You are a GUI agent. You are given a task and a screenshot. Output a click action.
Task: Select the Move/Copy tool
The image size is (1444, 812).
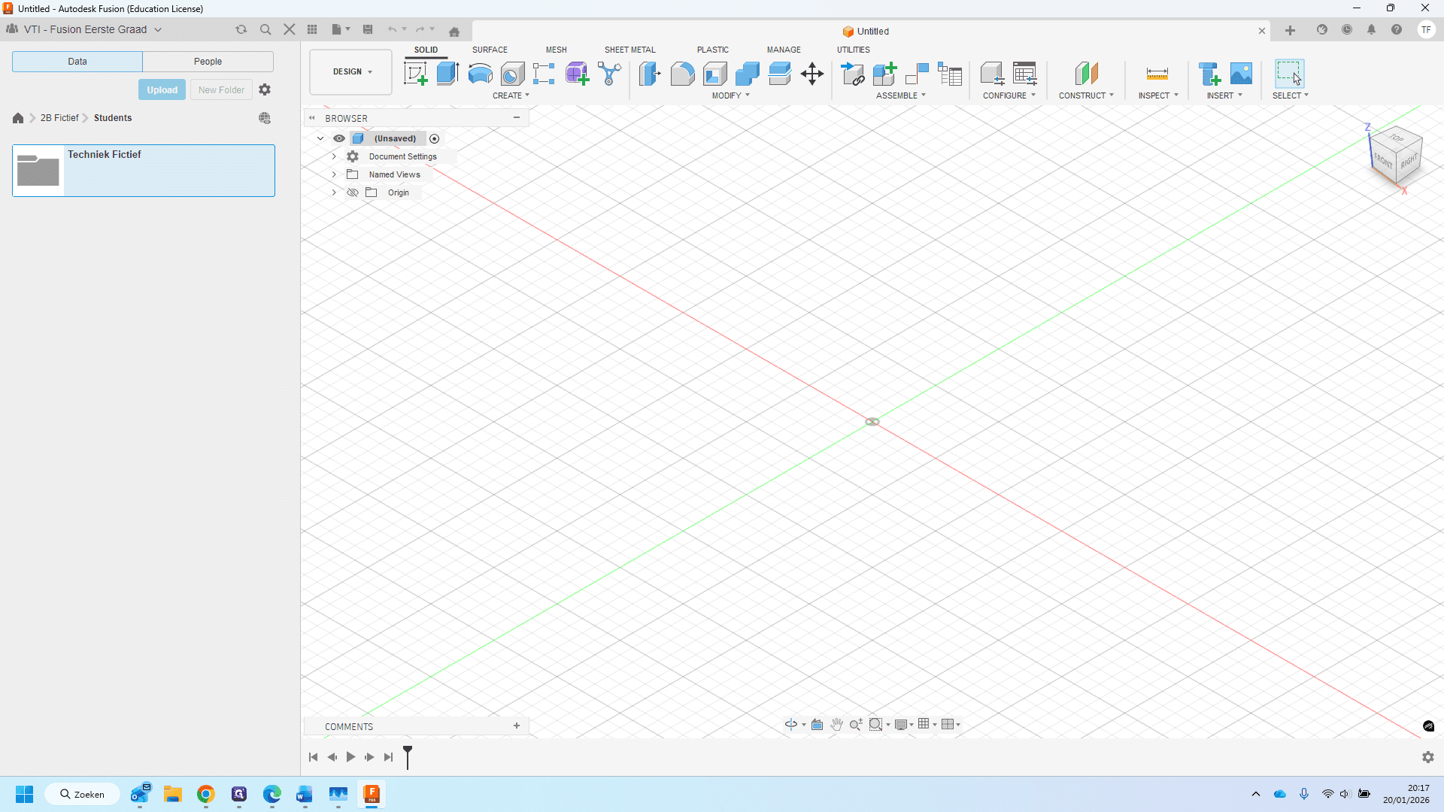(x=812, y=74)
